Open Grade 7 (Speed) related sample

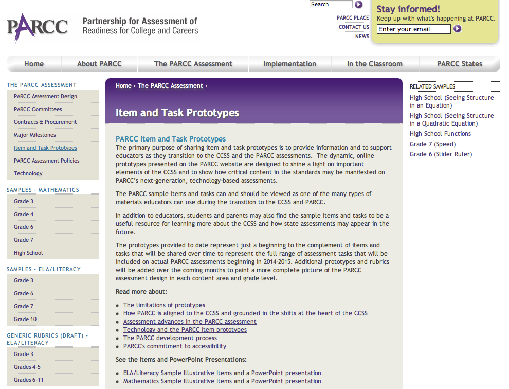tap(432, 144)
